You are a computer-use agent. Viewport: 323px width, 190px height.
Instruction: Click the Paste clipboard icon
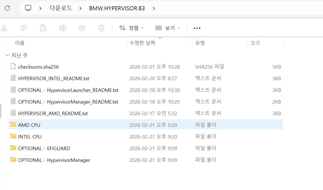43,28
